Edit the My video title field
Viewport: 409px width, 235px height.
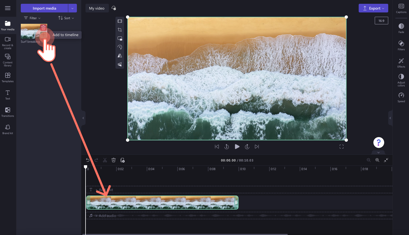(x=97, y=8)
